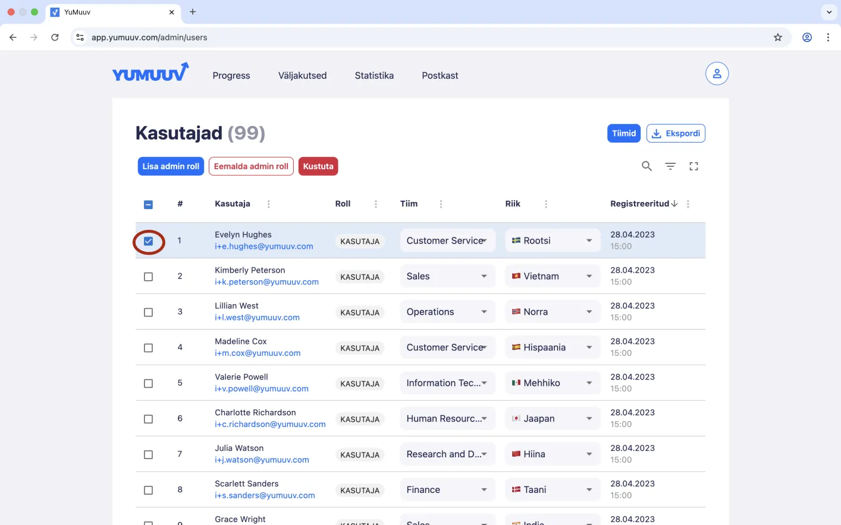Check the Madeline Cox row

coord(149,348)
